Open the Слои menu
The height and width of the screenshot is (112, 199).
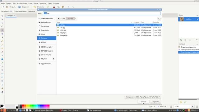30,3
